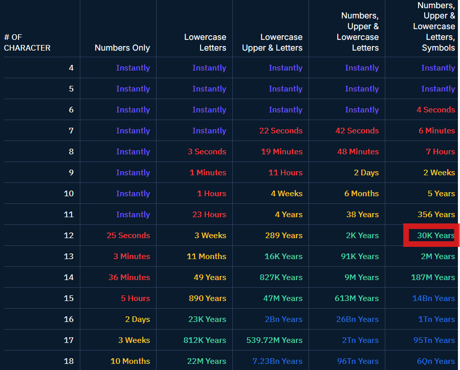The image size is (460, 370).
Task: Click the "6 Months" cell
Action: click(361, 194)
